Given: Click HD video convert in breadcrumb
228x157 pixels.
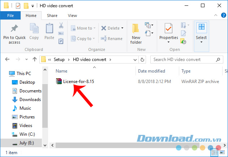Looking at the screenshot, I should [90, 60].
